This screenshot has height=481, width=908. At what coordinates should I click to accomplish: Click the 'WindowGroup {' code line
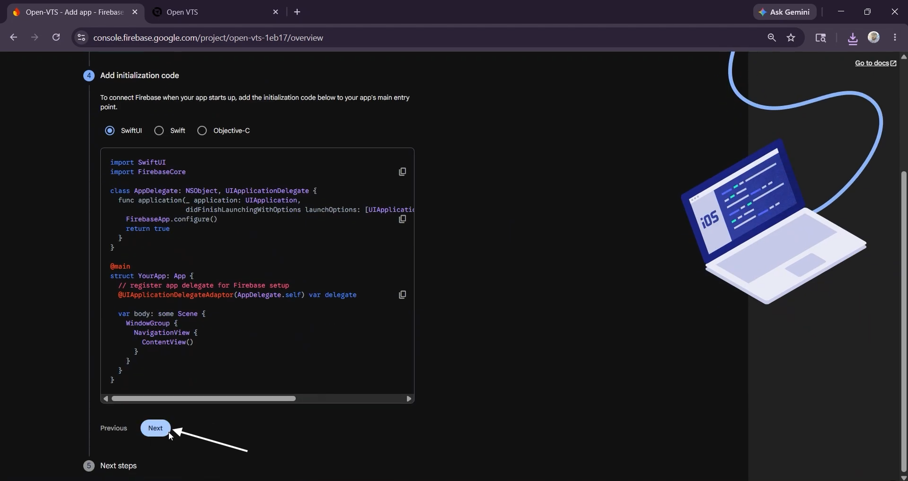(x=152, y=324)
